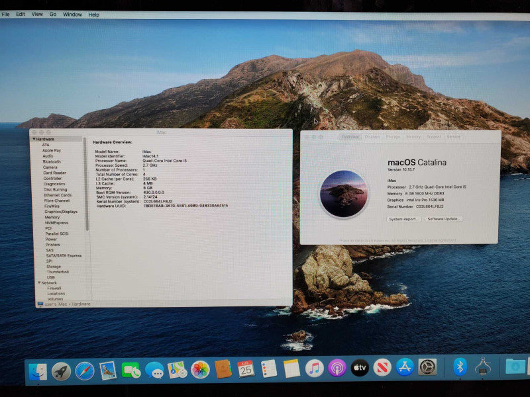
Task: Open Music note icon in Dock
Action: pyautogui.click(x=314, y=368)
